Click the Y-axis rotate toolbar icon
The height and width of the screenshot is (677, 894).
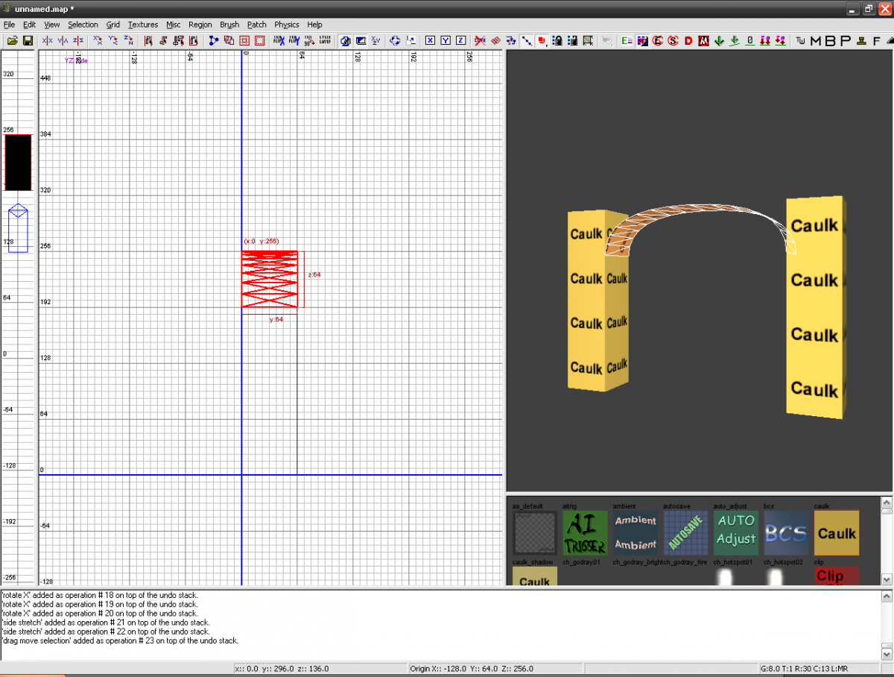coord(113,40)
